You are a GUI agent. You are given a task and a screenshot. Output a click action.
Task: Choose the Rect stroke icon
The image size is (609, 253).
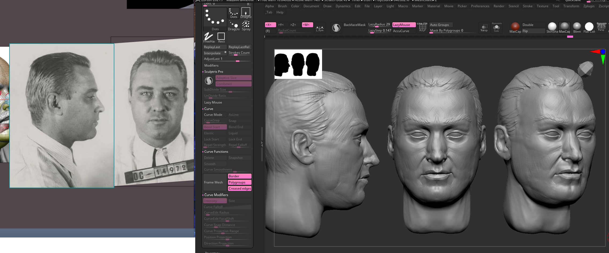(221, 37)
